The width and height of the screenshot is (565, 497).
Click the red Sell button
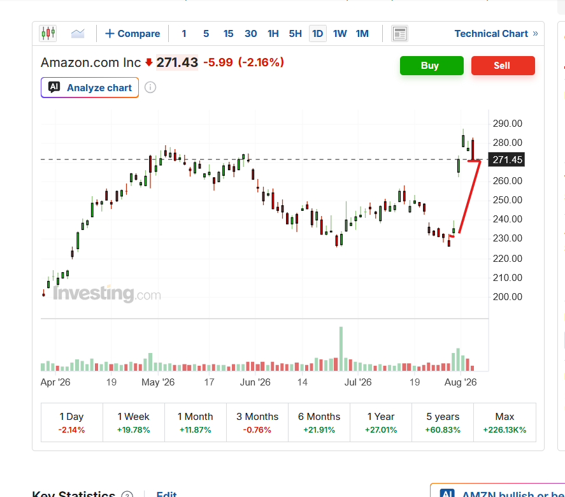tap(503, 66)
